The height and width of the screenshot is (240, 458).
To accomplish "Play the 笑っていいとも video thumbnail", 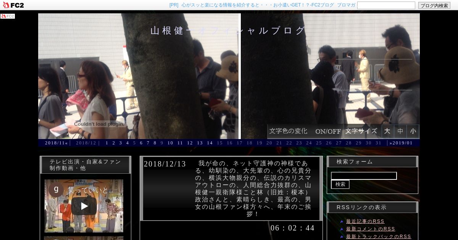I will point(84,206).
